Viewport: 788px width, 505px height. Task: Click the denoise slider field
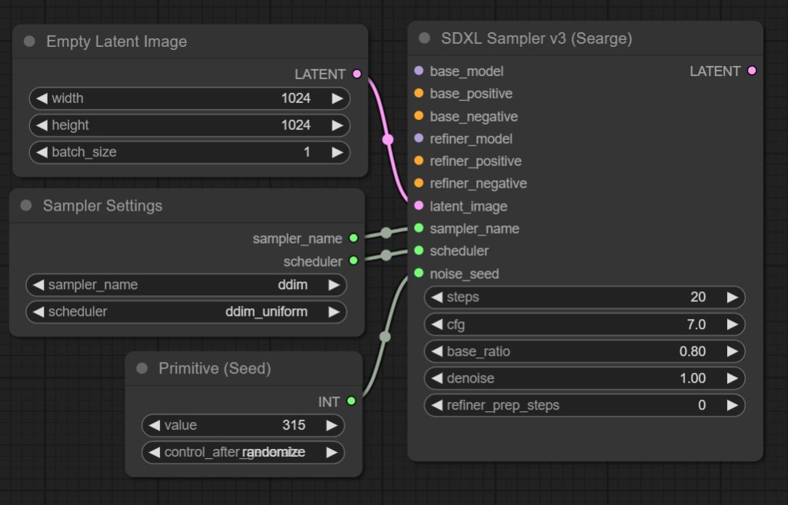point(584,378)
